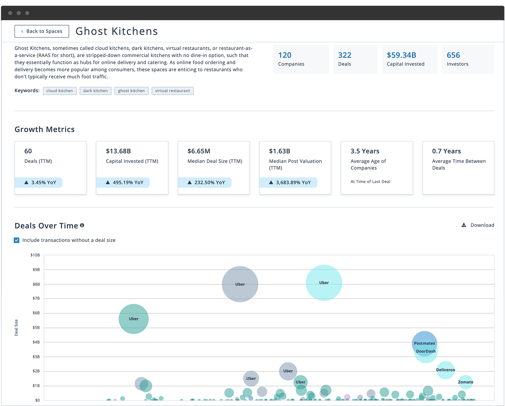Open the 322 Deals stat card
The height and width of the screenshot is (406, 505).
coord(355,59)
